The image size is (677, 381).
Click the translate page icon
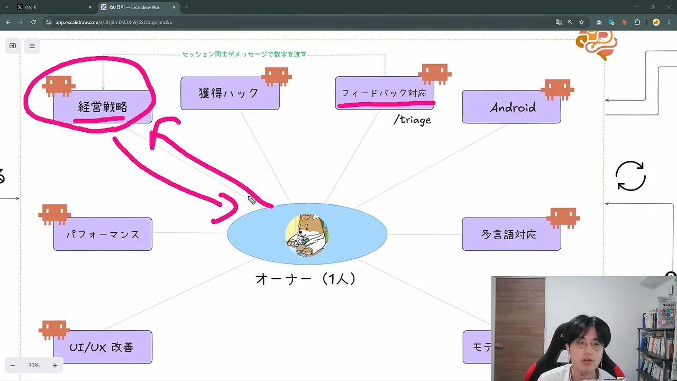tap(559, 22)
